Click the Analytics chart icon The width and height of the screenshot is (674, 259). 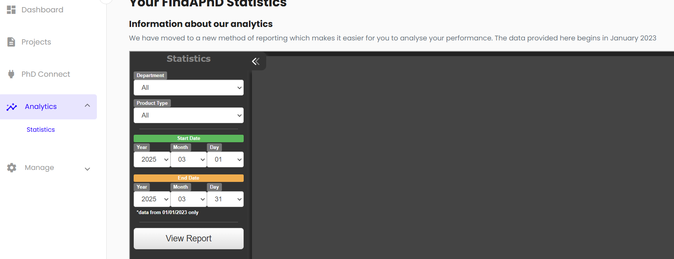point(12,107)
